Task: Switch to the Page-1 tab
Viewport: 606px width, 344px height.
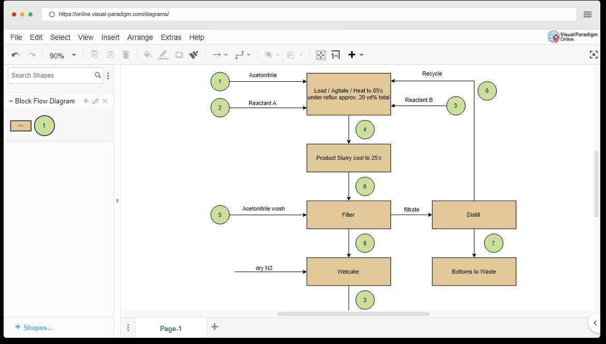Action: tap(170, 328)
